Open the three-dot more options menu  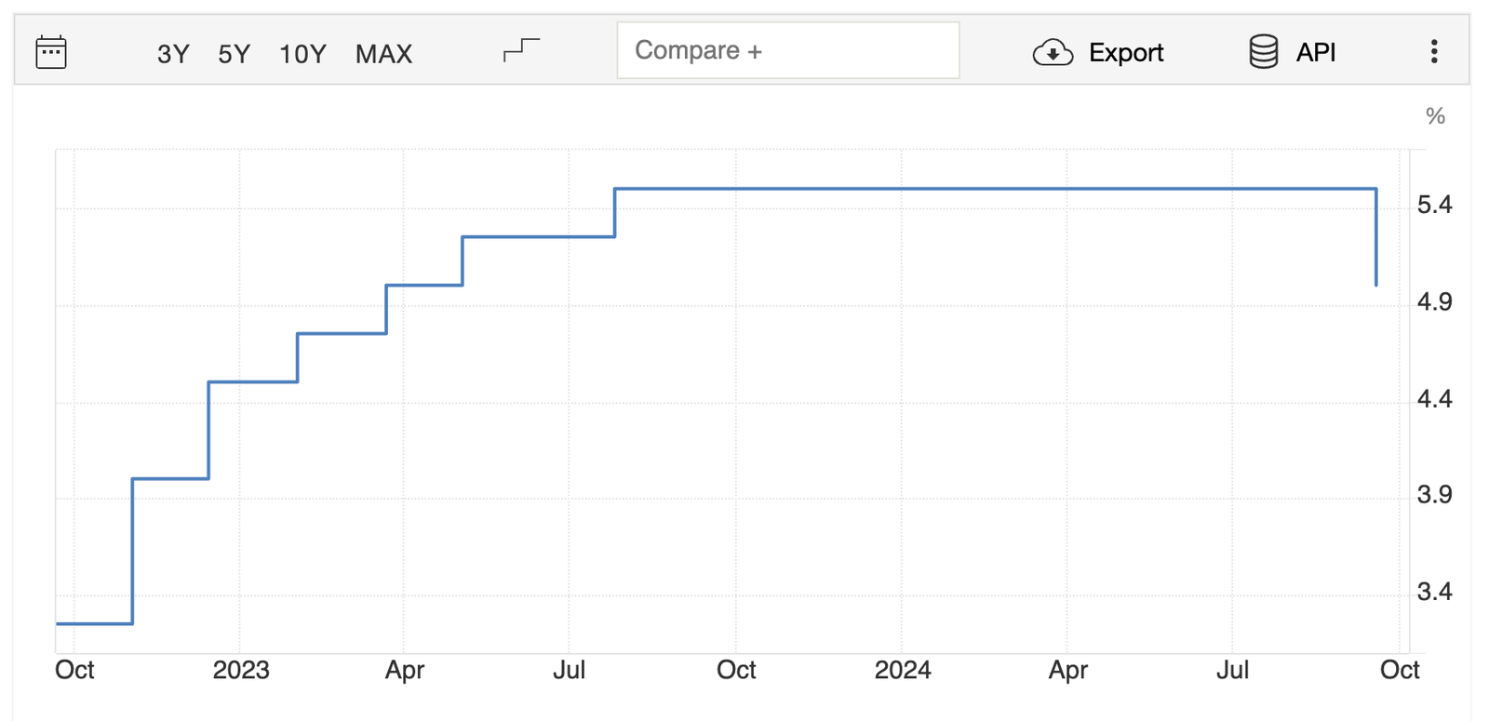(1434, 52)
